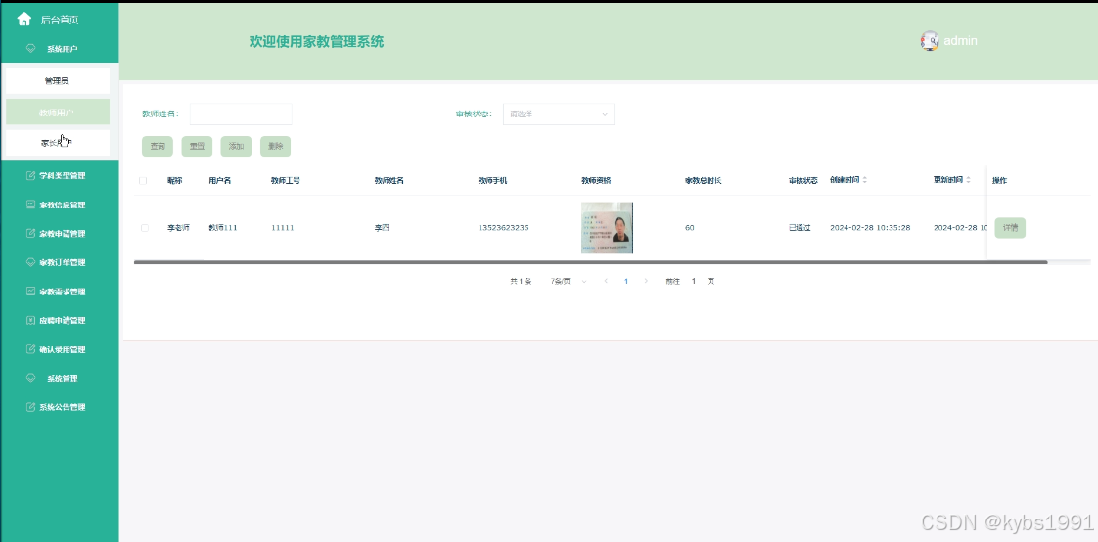Image resolution: width=1098 pixels, height=542 pixels.
Task: Click the 共1条 total count text
Action: tap(521, 281)
